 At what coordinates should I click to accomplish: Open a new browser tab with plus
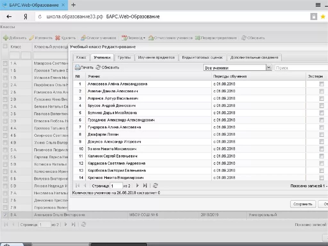pyautogui.click(x=73, y=5)
